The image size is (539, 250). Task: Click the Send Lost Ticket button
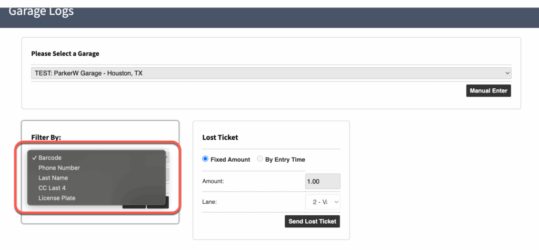312,221
